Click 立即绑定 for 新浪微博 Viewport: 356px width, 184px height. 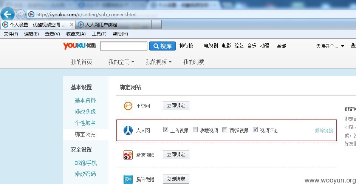pos(176,155)
